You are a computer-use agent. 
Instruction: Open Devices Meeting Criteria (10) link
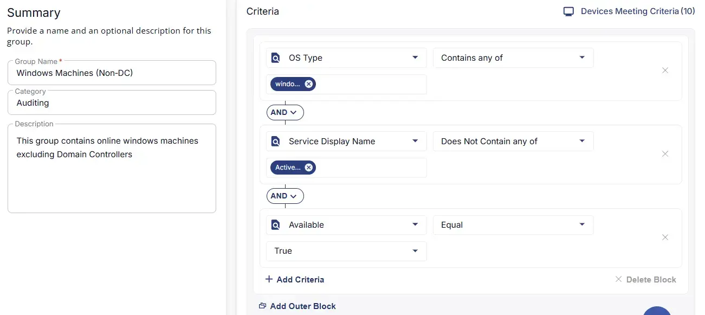(637, 11)
